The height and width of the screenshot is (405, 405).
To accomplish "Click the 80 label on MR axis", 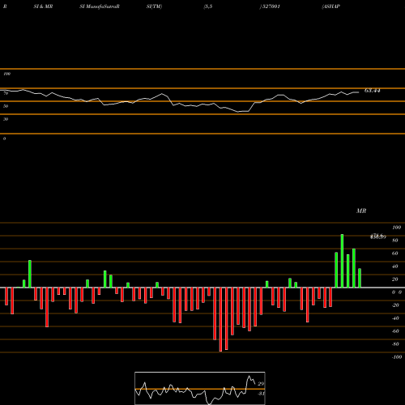I will [x=395, y=241].
